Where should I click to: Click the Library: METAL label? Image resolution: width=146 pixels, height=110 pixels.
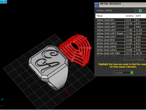(104, 11)
